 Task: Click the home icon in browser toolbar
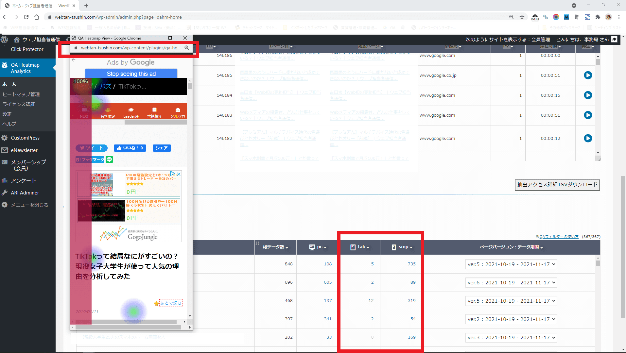(x=37, y=17)
